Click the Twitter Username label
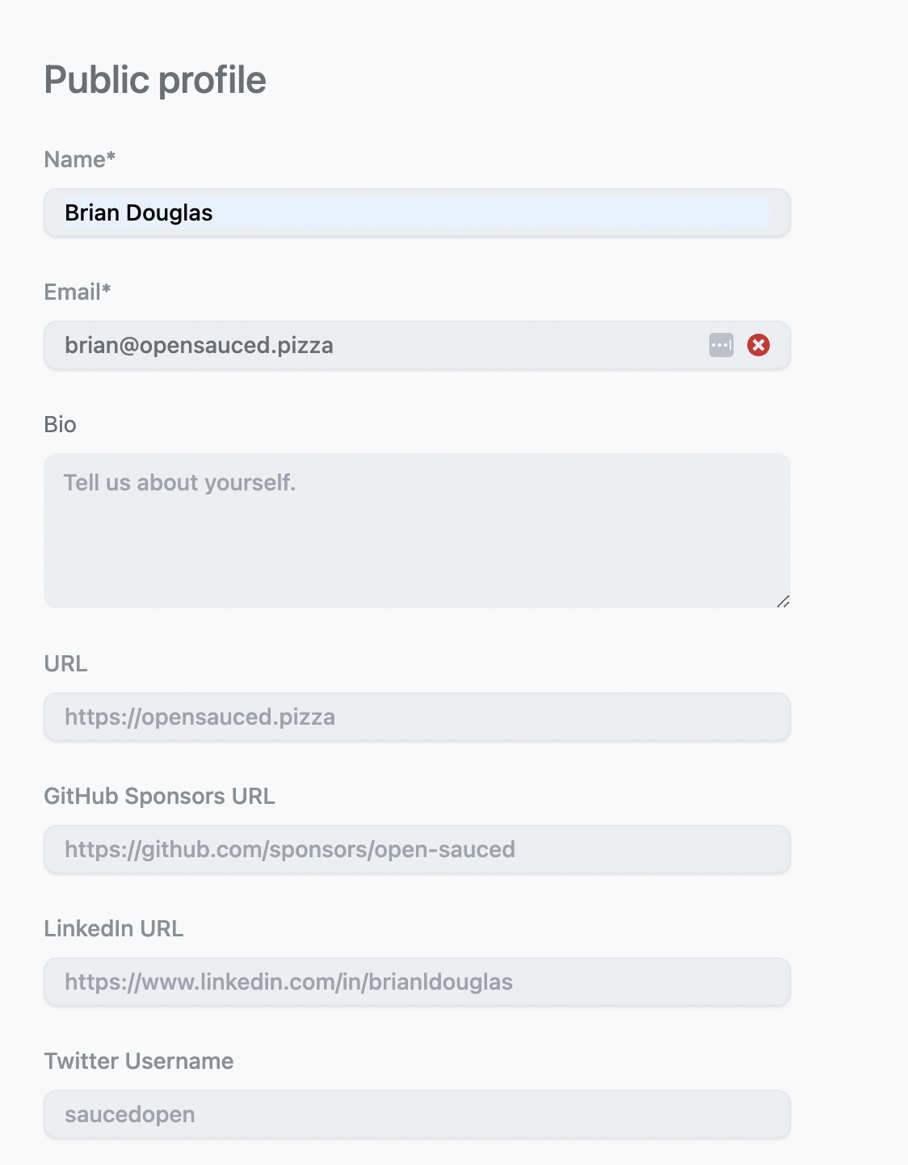The width and height of the screenshot is (908, 1165). coord(139,1061)
